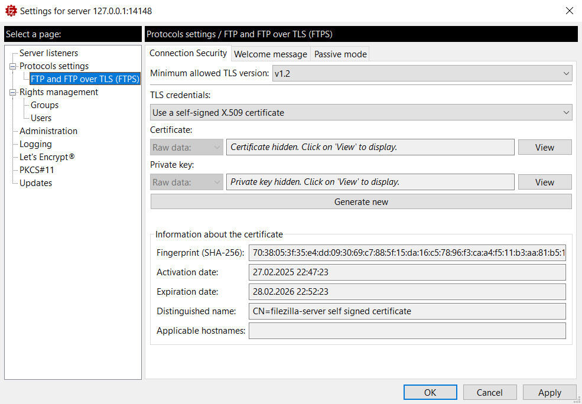This screenshot has width=582, height=404.
Task: Open Private key Raw data dropdown
Action: coord(187,182)
